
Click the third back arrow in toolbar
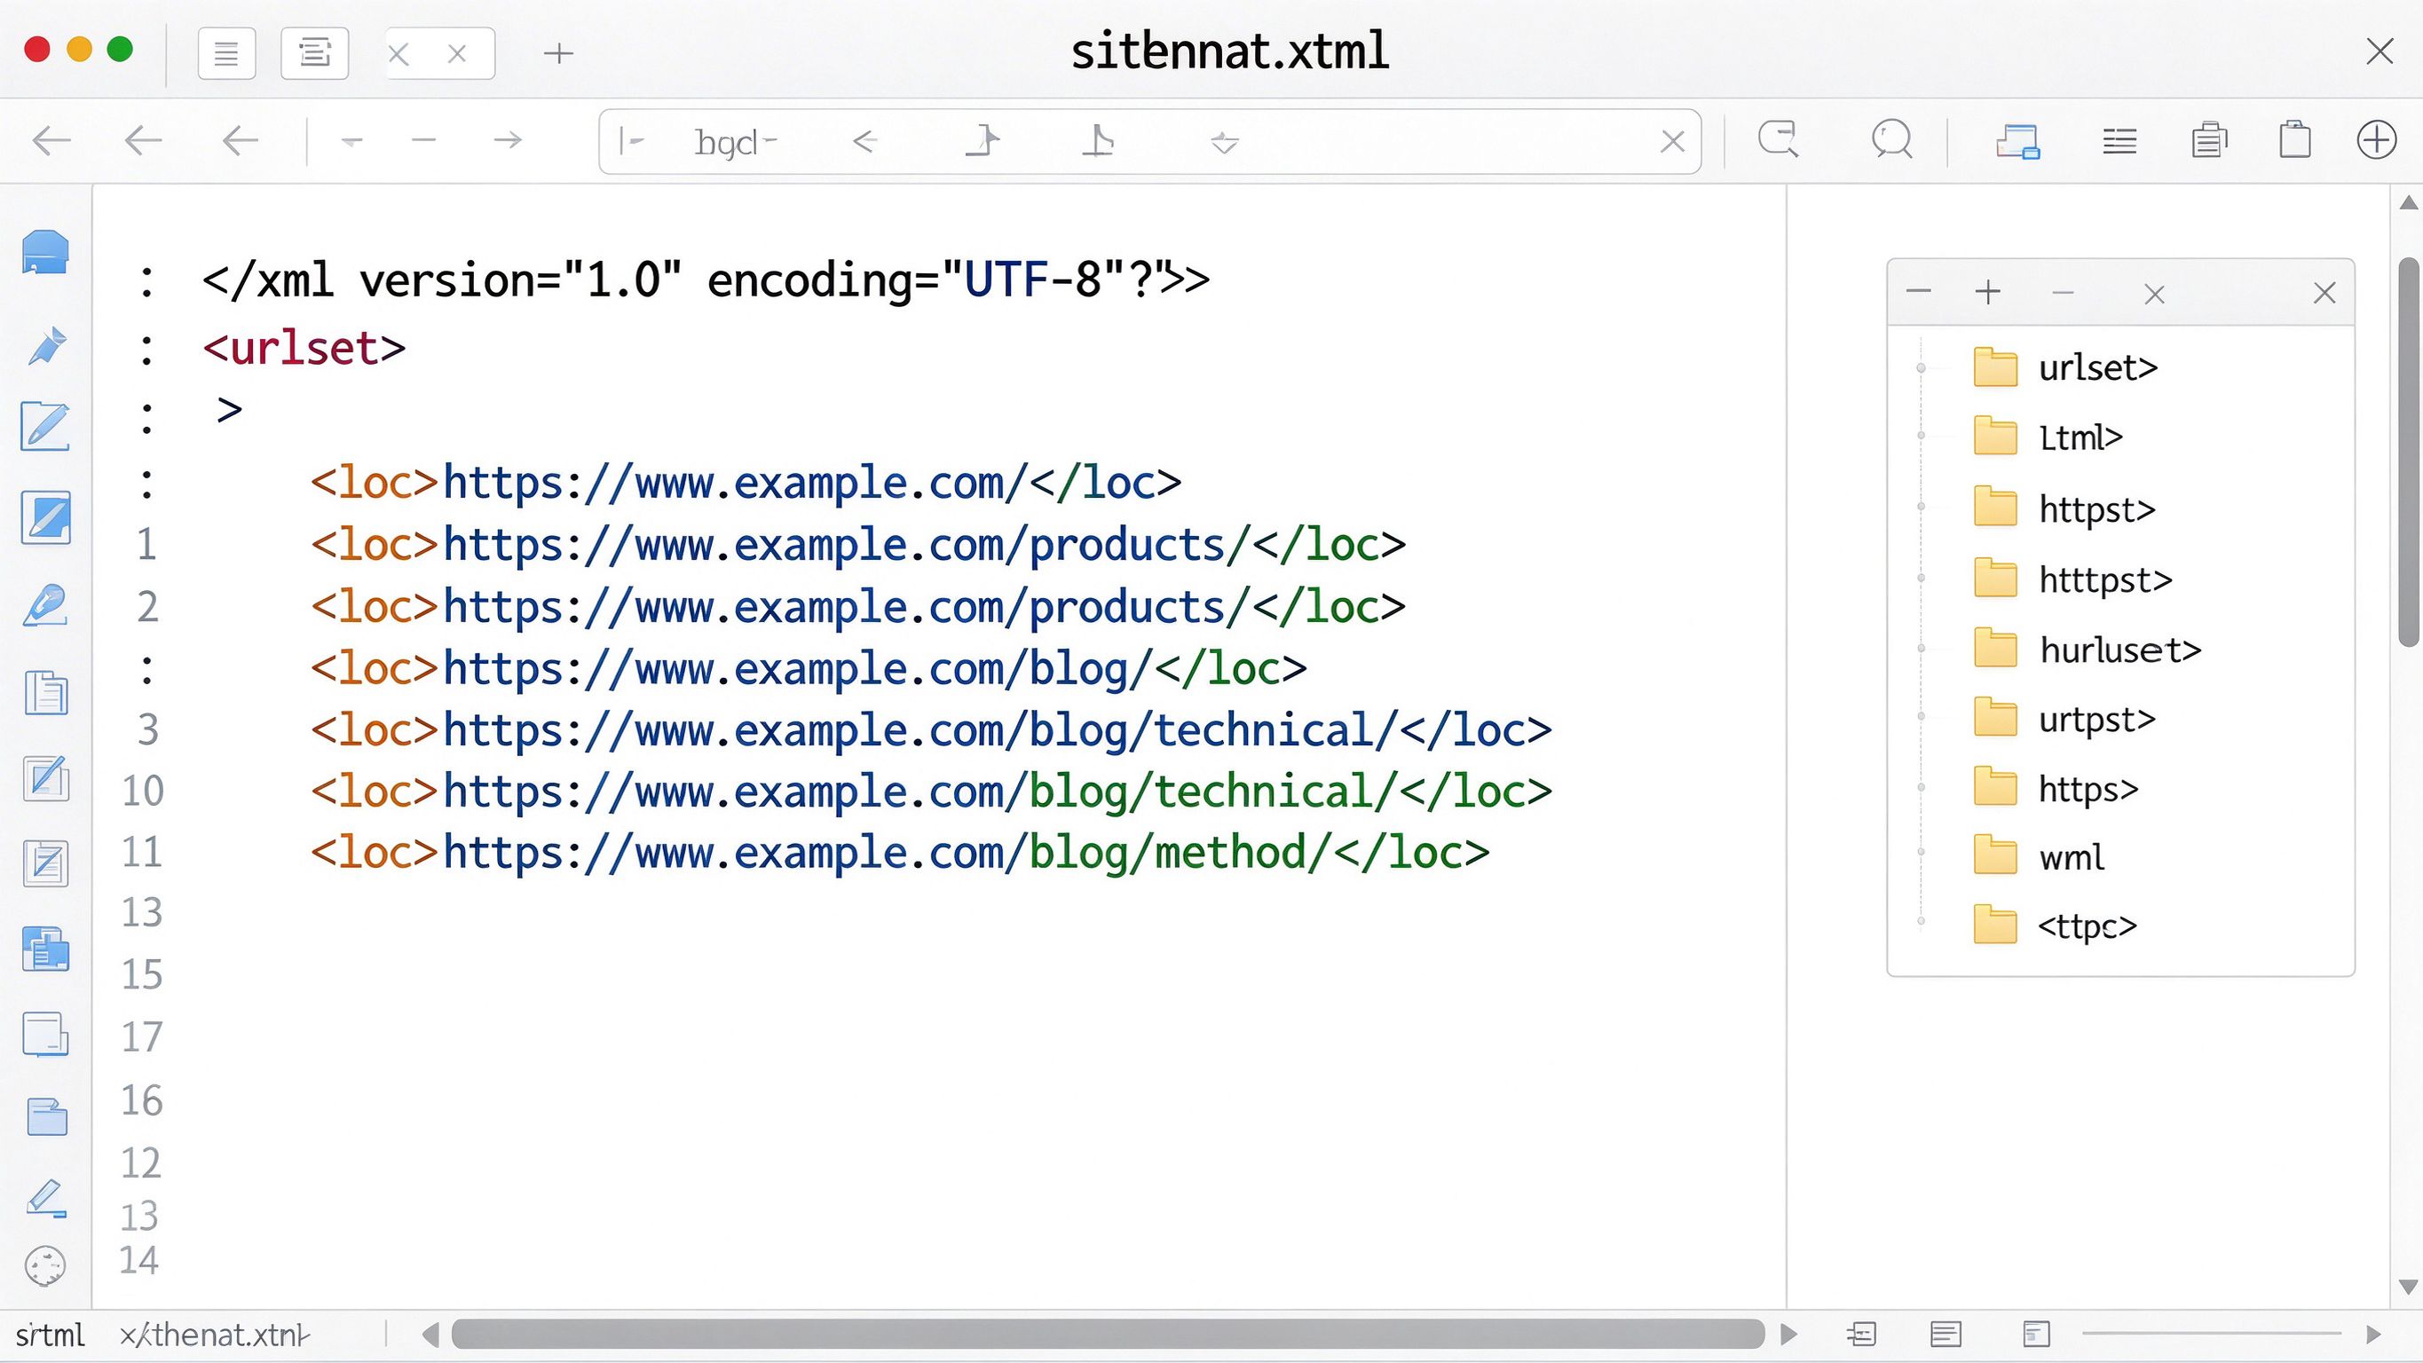coord(241,141)
